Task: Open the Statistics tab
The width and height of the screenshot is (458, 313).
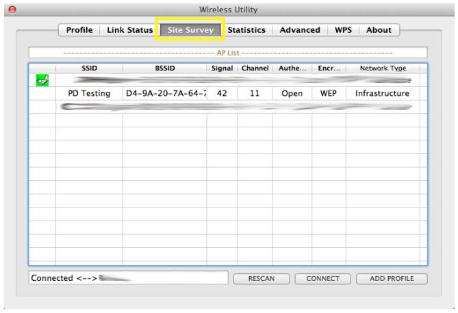Action: click(246, 30)
